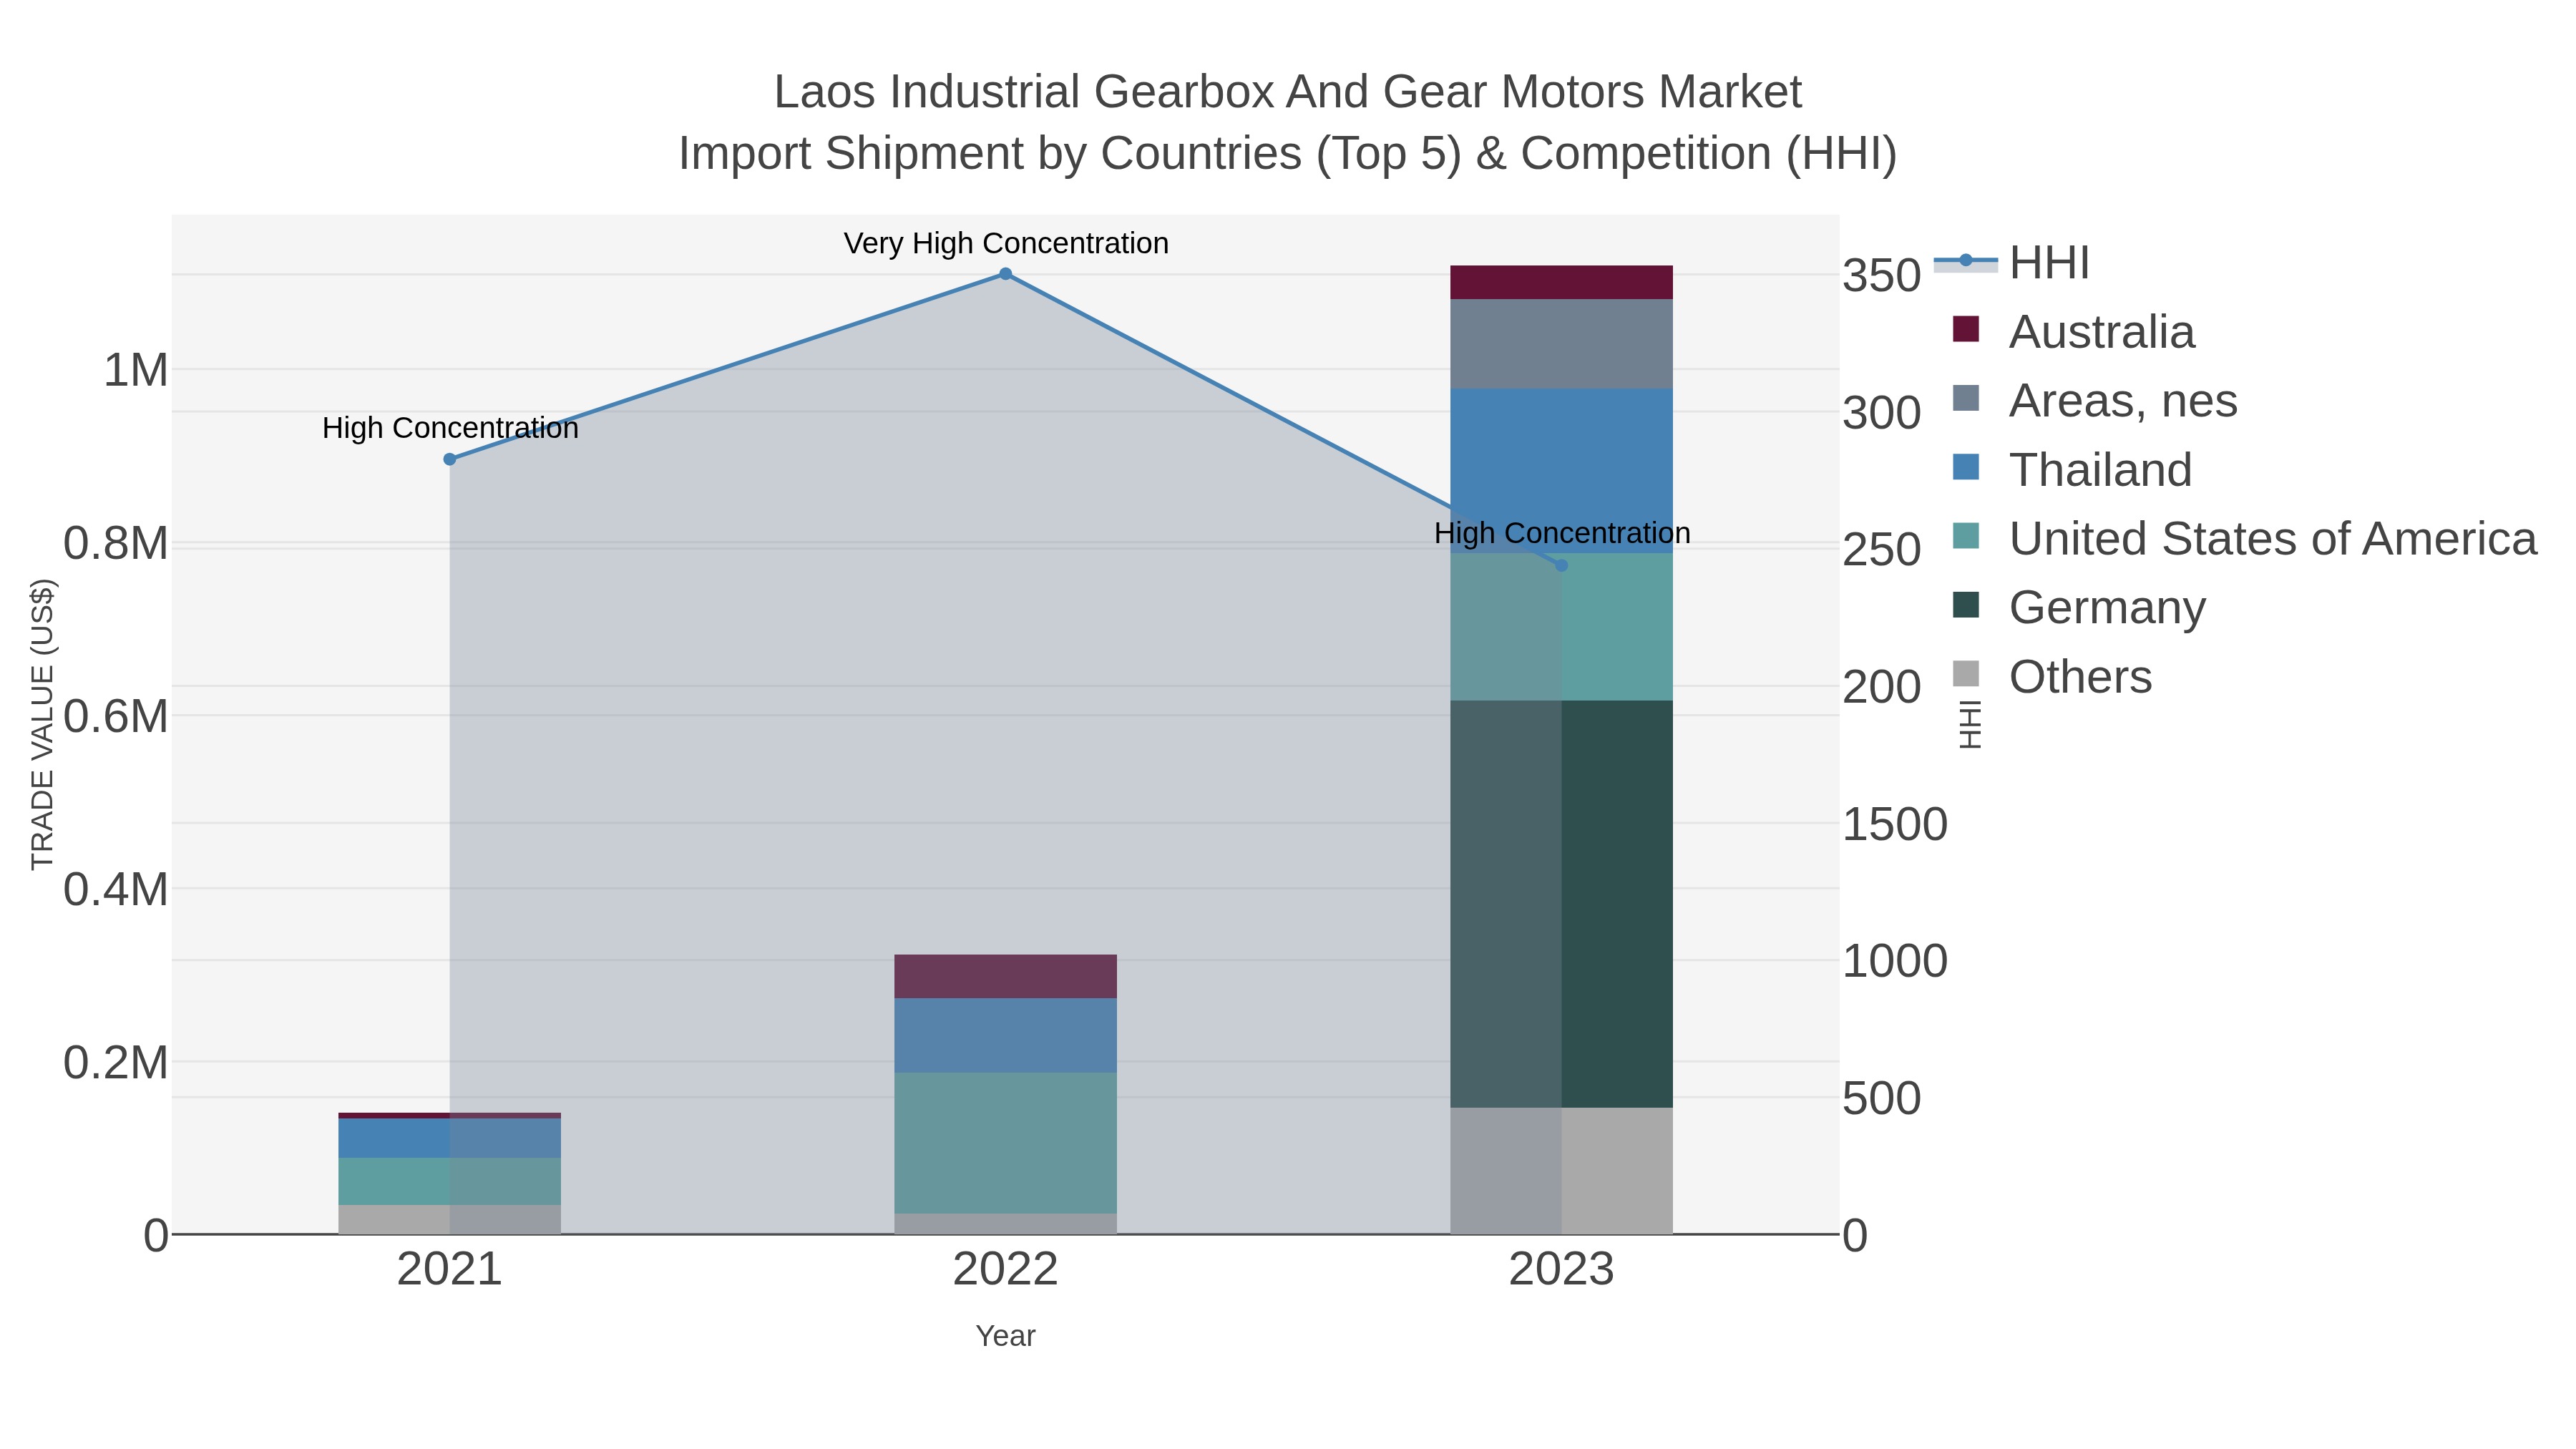The image size is (2576, 1449).
Task: Click the 2023 HHI data point
Action: 1562,566
